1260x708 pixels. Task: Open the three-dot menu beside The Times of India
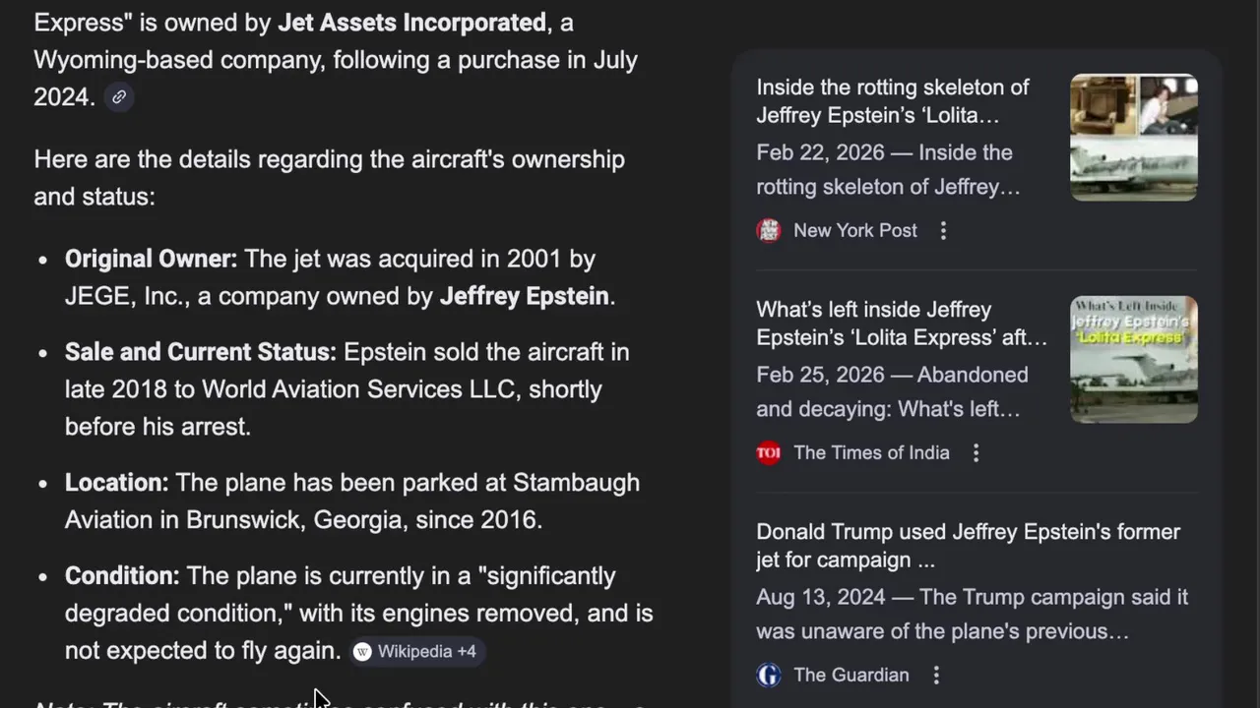[x=976, y=452]
